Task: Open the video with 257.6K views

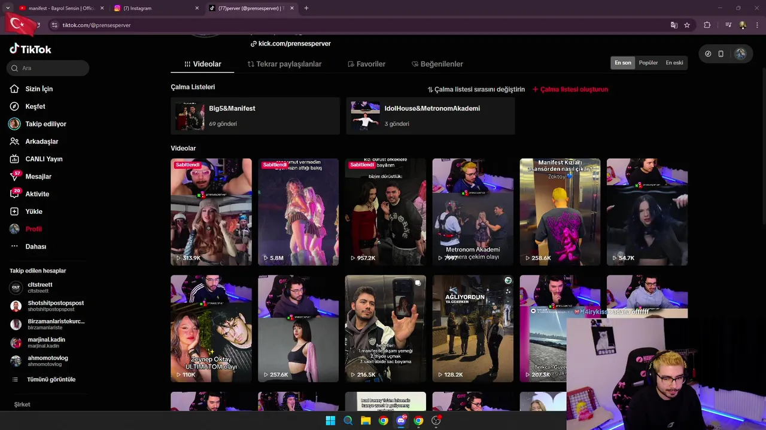Action: click(298, 328)
